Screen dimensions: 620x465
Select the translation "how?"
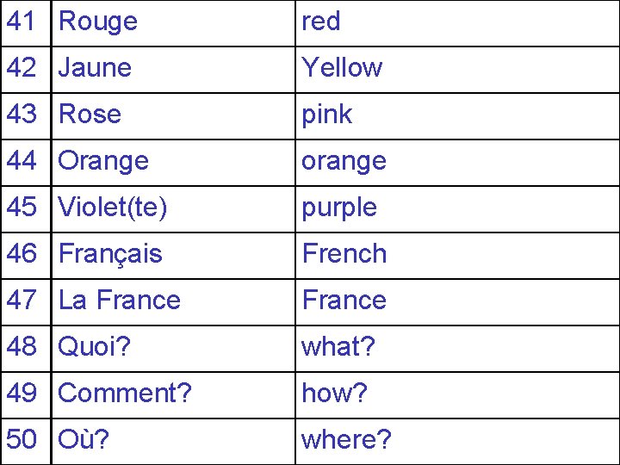pyautogui.click(x=334, y=394)
